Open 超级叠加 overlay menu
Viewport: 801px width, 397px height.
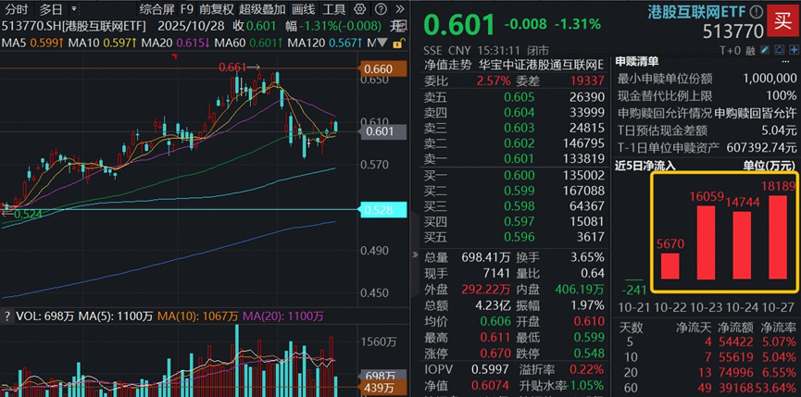(262, 9)
